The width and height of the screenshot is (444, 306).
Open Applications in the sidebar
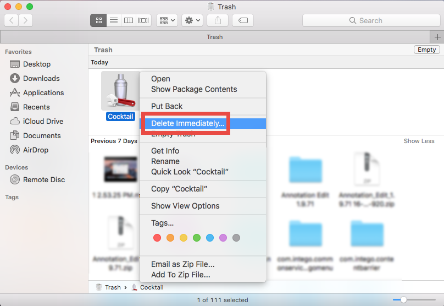point(36,93)
